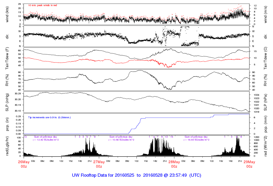Click the '29May' date label
The image size is (273, 186).
(249, 162)
